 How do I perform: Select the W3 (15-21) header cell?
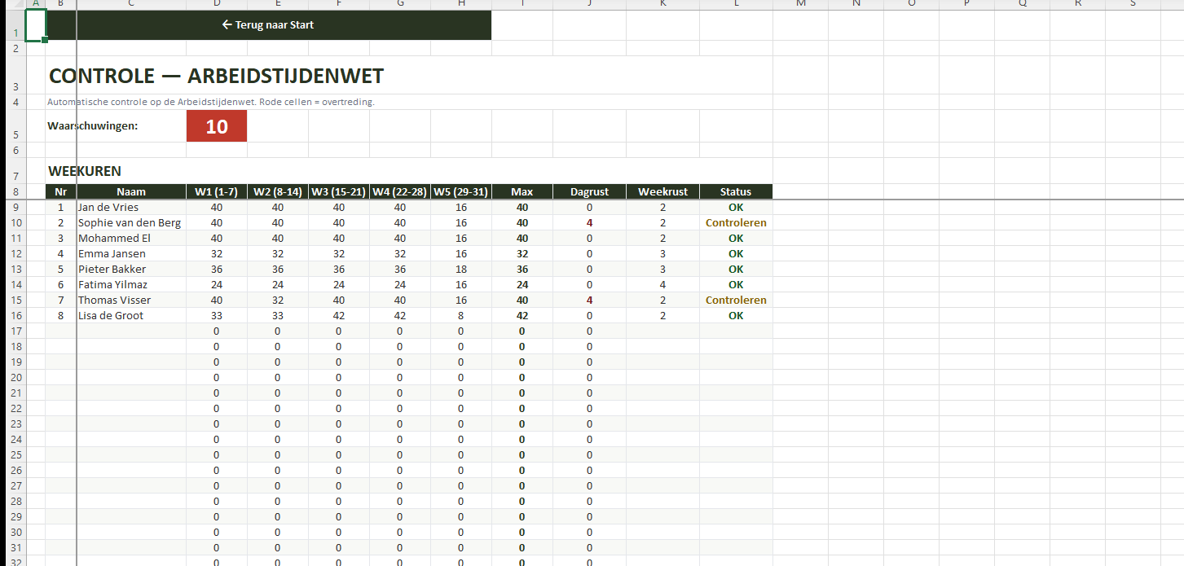[338, 192]
